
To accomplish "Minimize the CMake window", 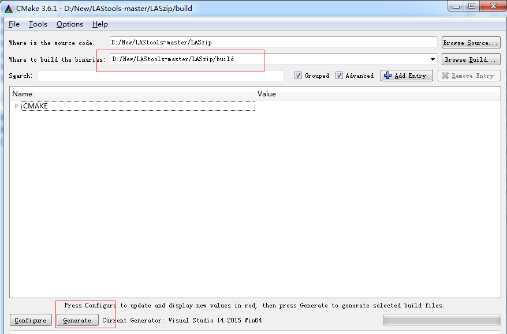I will [x=456, y=6].
